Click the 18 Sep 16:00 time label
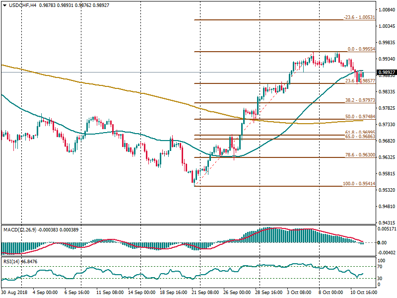This screenshot has height=298, width=397. pyautogui.click(x=173, y=293)
